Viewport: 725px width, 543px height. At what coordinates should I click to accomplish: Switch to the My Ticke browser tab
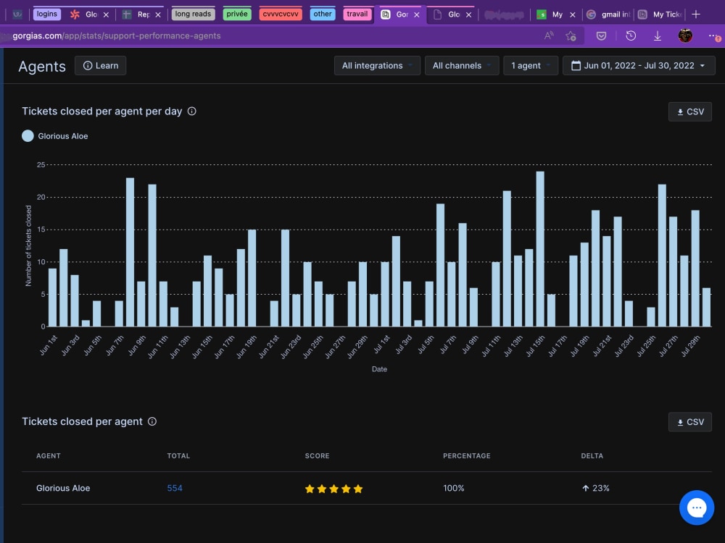tap(661, 14)
